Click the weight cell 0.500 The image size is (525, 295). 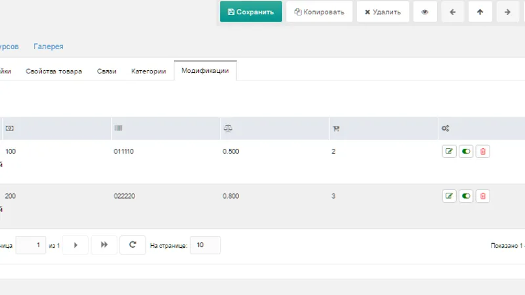tap(231, 151)
